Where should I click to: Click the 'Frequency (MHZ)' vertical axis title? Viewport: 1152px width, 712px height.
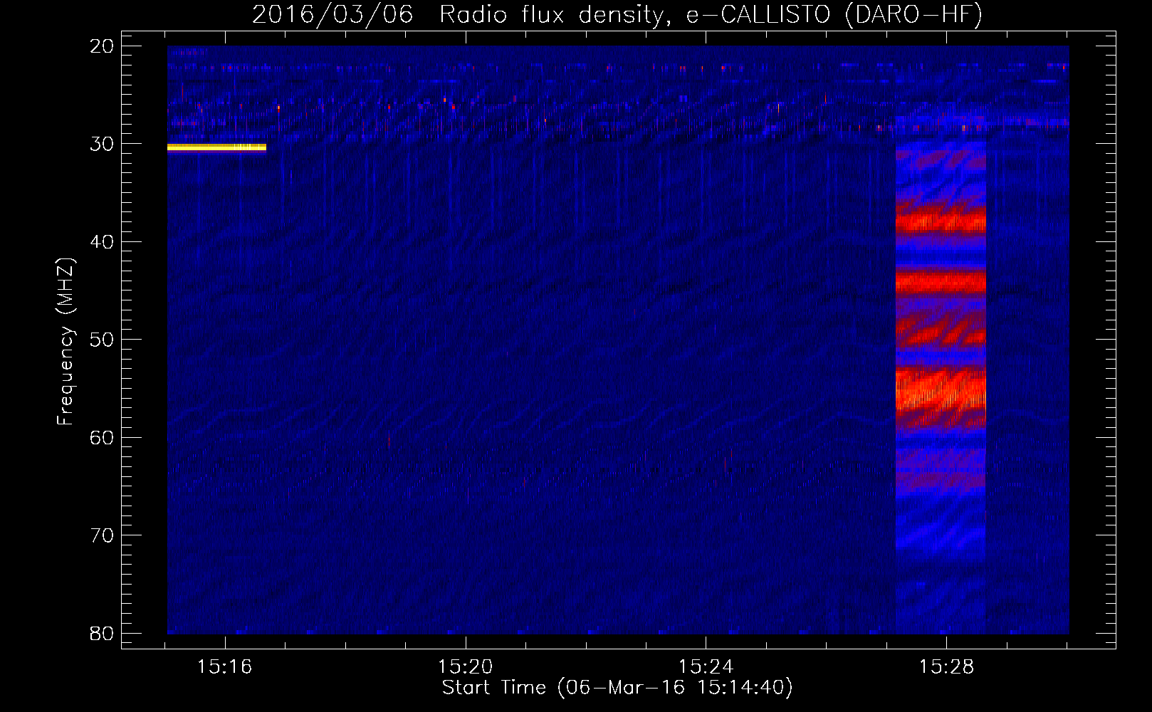66,341
